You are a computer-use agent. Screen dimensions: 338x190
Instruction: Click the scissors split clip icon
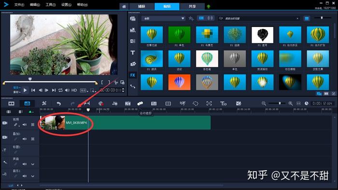(116, 82)
